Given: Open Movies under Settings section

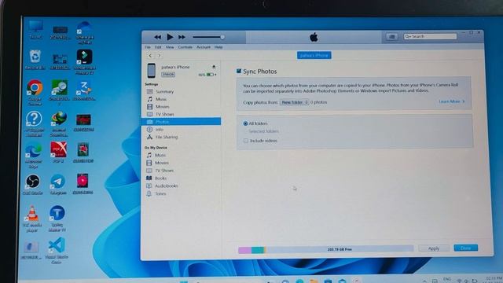Looking at the screenshot, I should click(162, 107).
